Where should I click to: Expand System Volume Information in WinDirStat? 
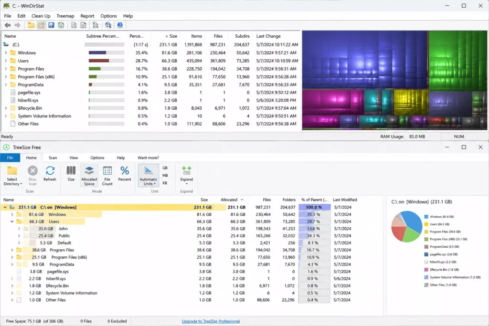point(6,116)
